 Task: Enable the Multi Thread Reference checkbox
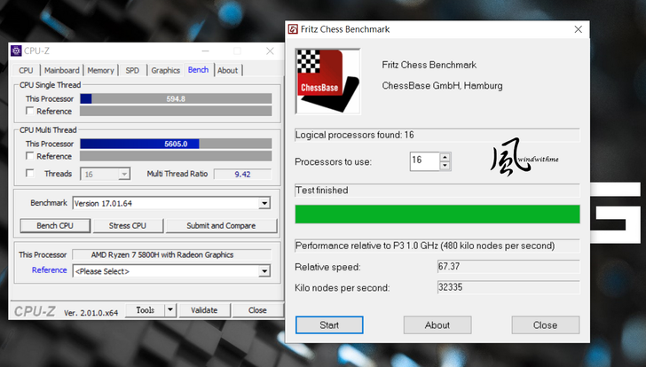tap(29, 155)
